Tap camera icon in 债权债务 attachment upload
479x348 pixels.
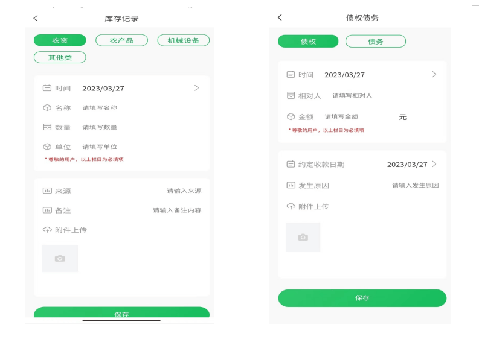(303, 237)
